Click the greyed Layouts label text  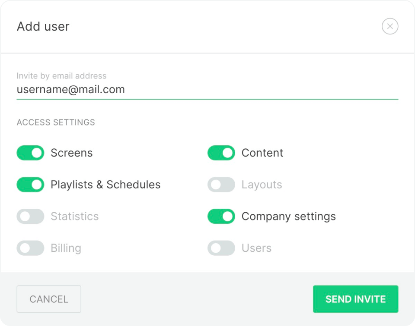(262, 185)
